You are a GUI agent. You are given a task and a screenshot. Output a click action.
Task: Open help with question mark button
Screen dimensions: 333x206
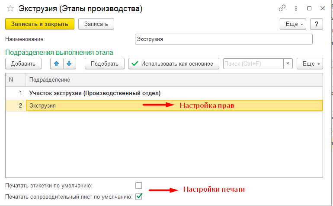tap(317, 24)
